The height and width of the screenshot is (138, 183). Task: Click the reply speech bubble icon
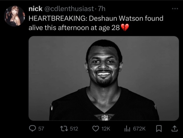32,129
